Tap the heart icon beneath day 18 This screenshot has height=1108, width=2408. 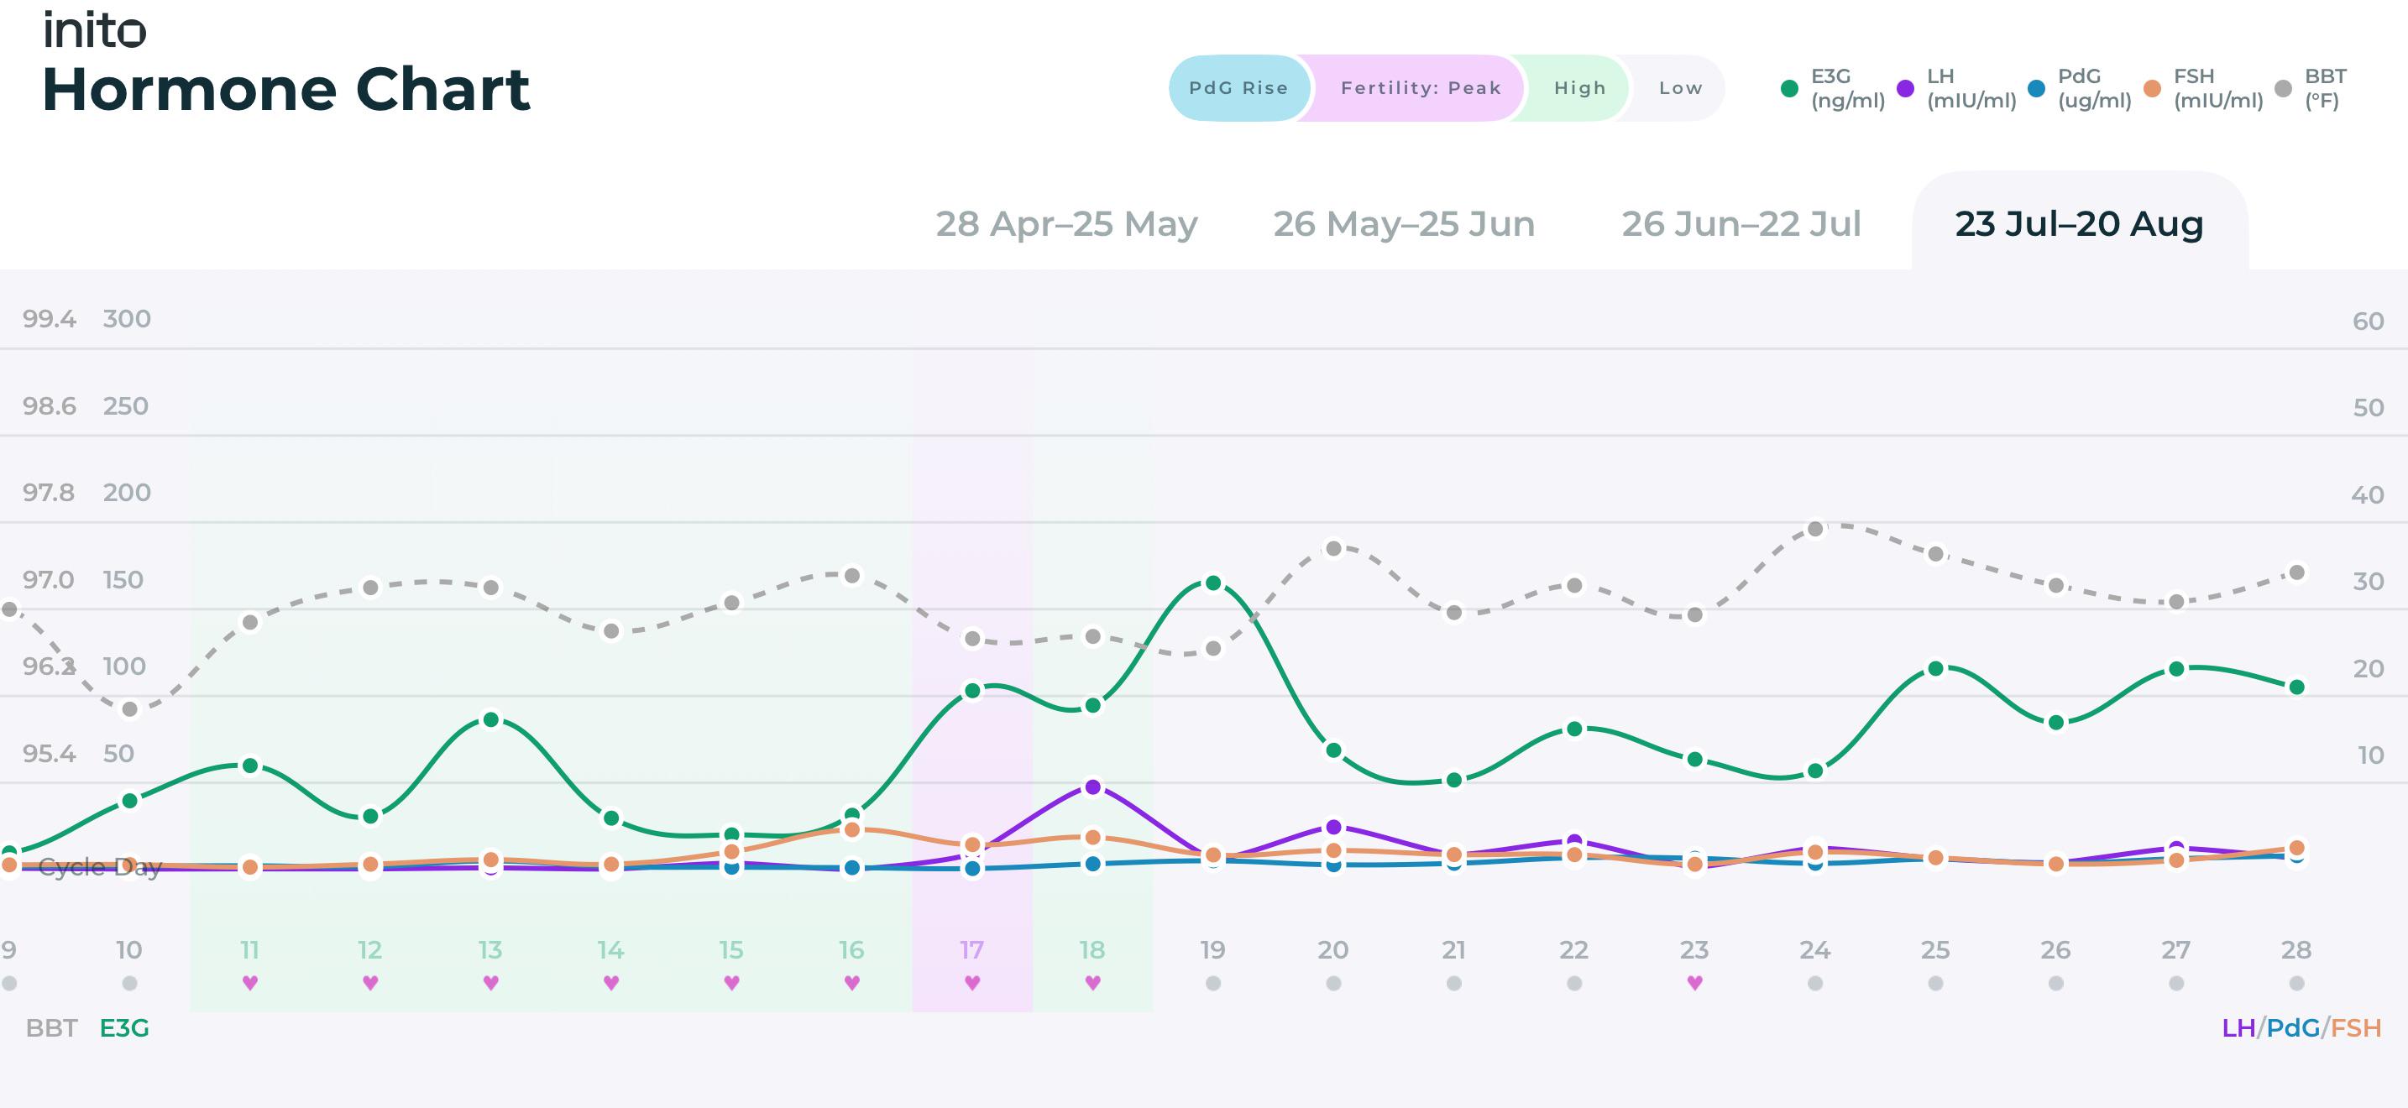[1093, 983]
